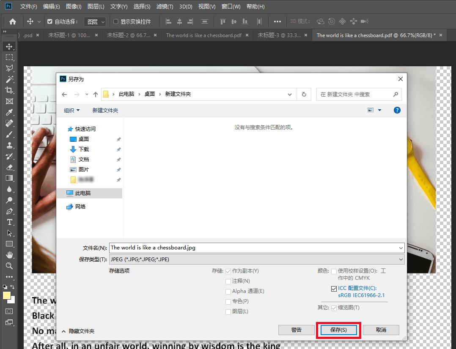456x349 pixels.
Task: Toggle the Alpha 通道 checkbox
Action: tap(228, 291)
